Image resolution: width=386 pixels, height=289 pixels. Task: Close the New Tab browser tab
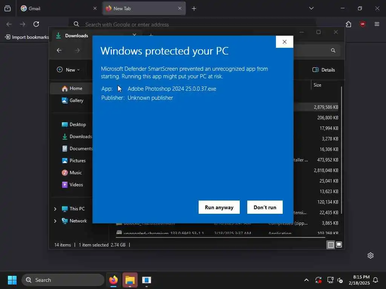click(x=180, y=8)
